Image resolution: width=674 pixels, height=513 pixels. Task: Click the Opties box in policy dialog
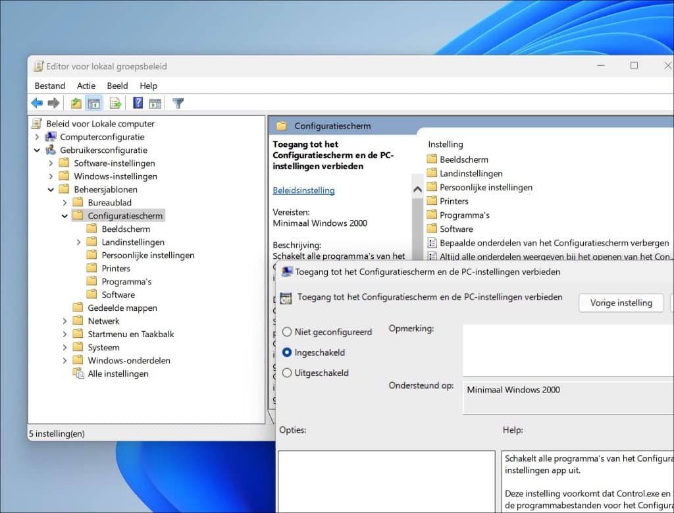[386, 481]
